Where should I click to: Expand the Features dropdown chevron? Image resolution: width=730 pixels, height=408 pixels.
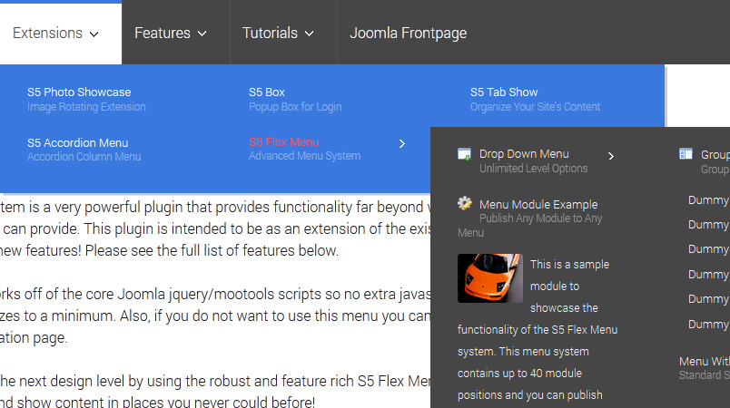point(202,34)
